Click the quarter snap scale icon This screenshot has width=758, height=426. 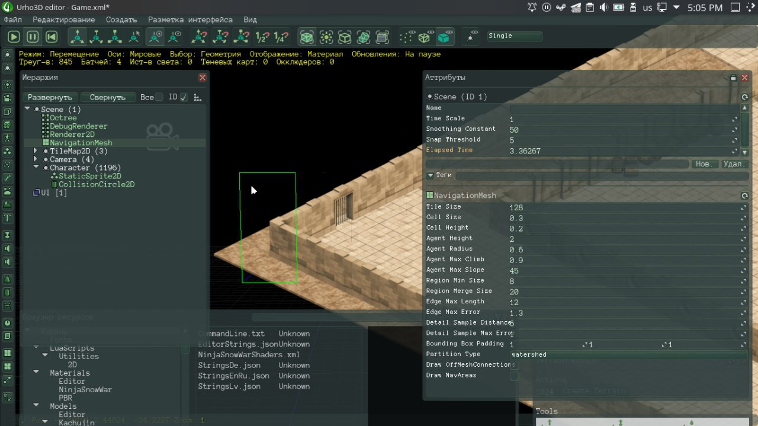[280, 37]
